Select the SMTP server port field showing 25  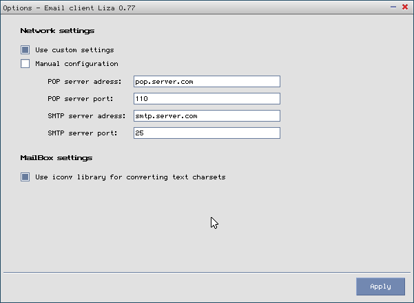pyautogui.click(x=207, y=133)
